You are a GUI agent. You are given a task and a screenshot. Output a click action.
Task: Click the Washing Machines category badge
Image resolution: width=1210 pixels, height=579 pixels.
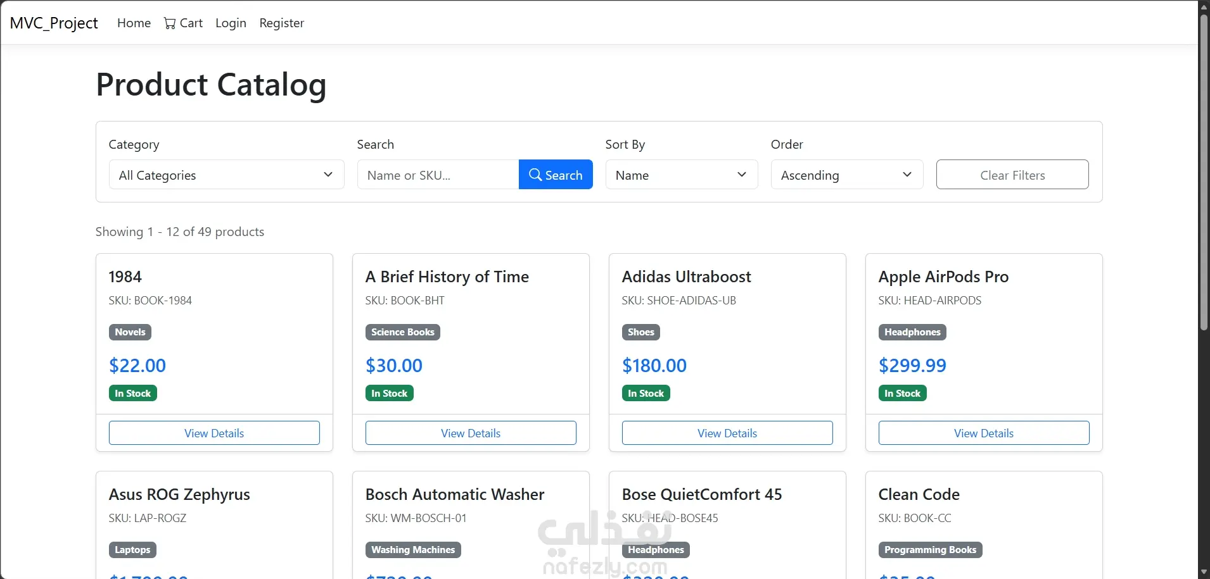tap(413, 550)
